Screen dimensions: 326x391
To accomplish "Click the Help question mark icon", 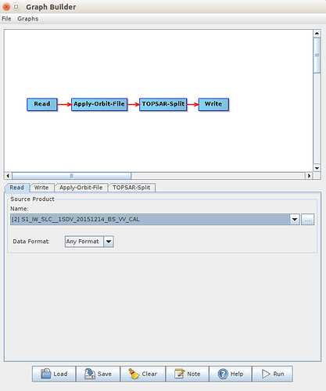I will [223, 374].
